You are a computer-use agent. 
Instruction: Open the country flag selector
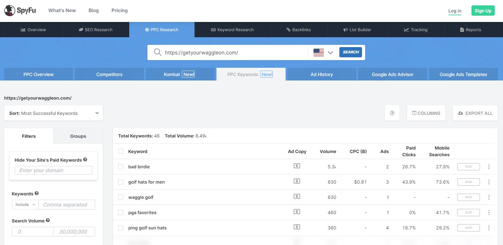[323, 52]
